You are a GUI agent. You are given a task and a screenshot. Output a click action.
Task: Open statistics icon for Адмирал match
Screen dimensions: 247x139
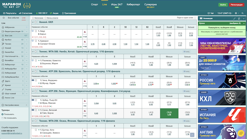tap(85, 42)
